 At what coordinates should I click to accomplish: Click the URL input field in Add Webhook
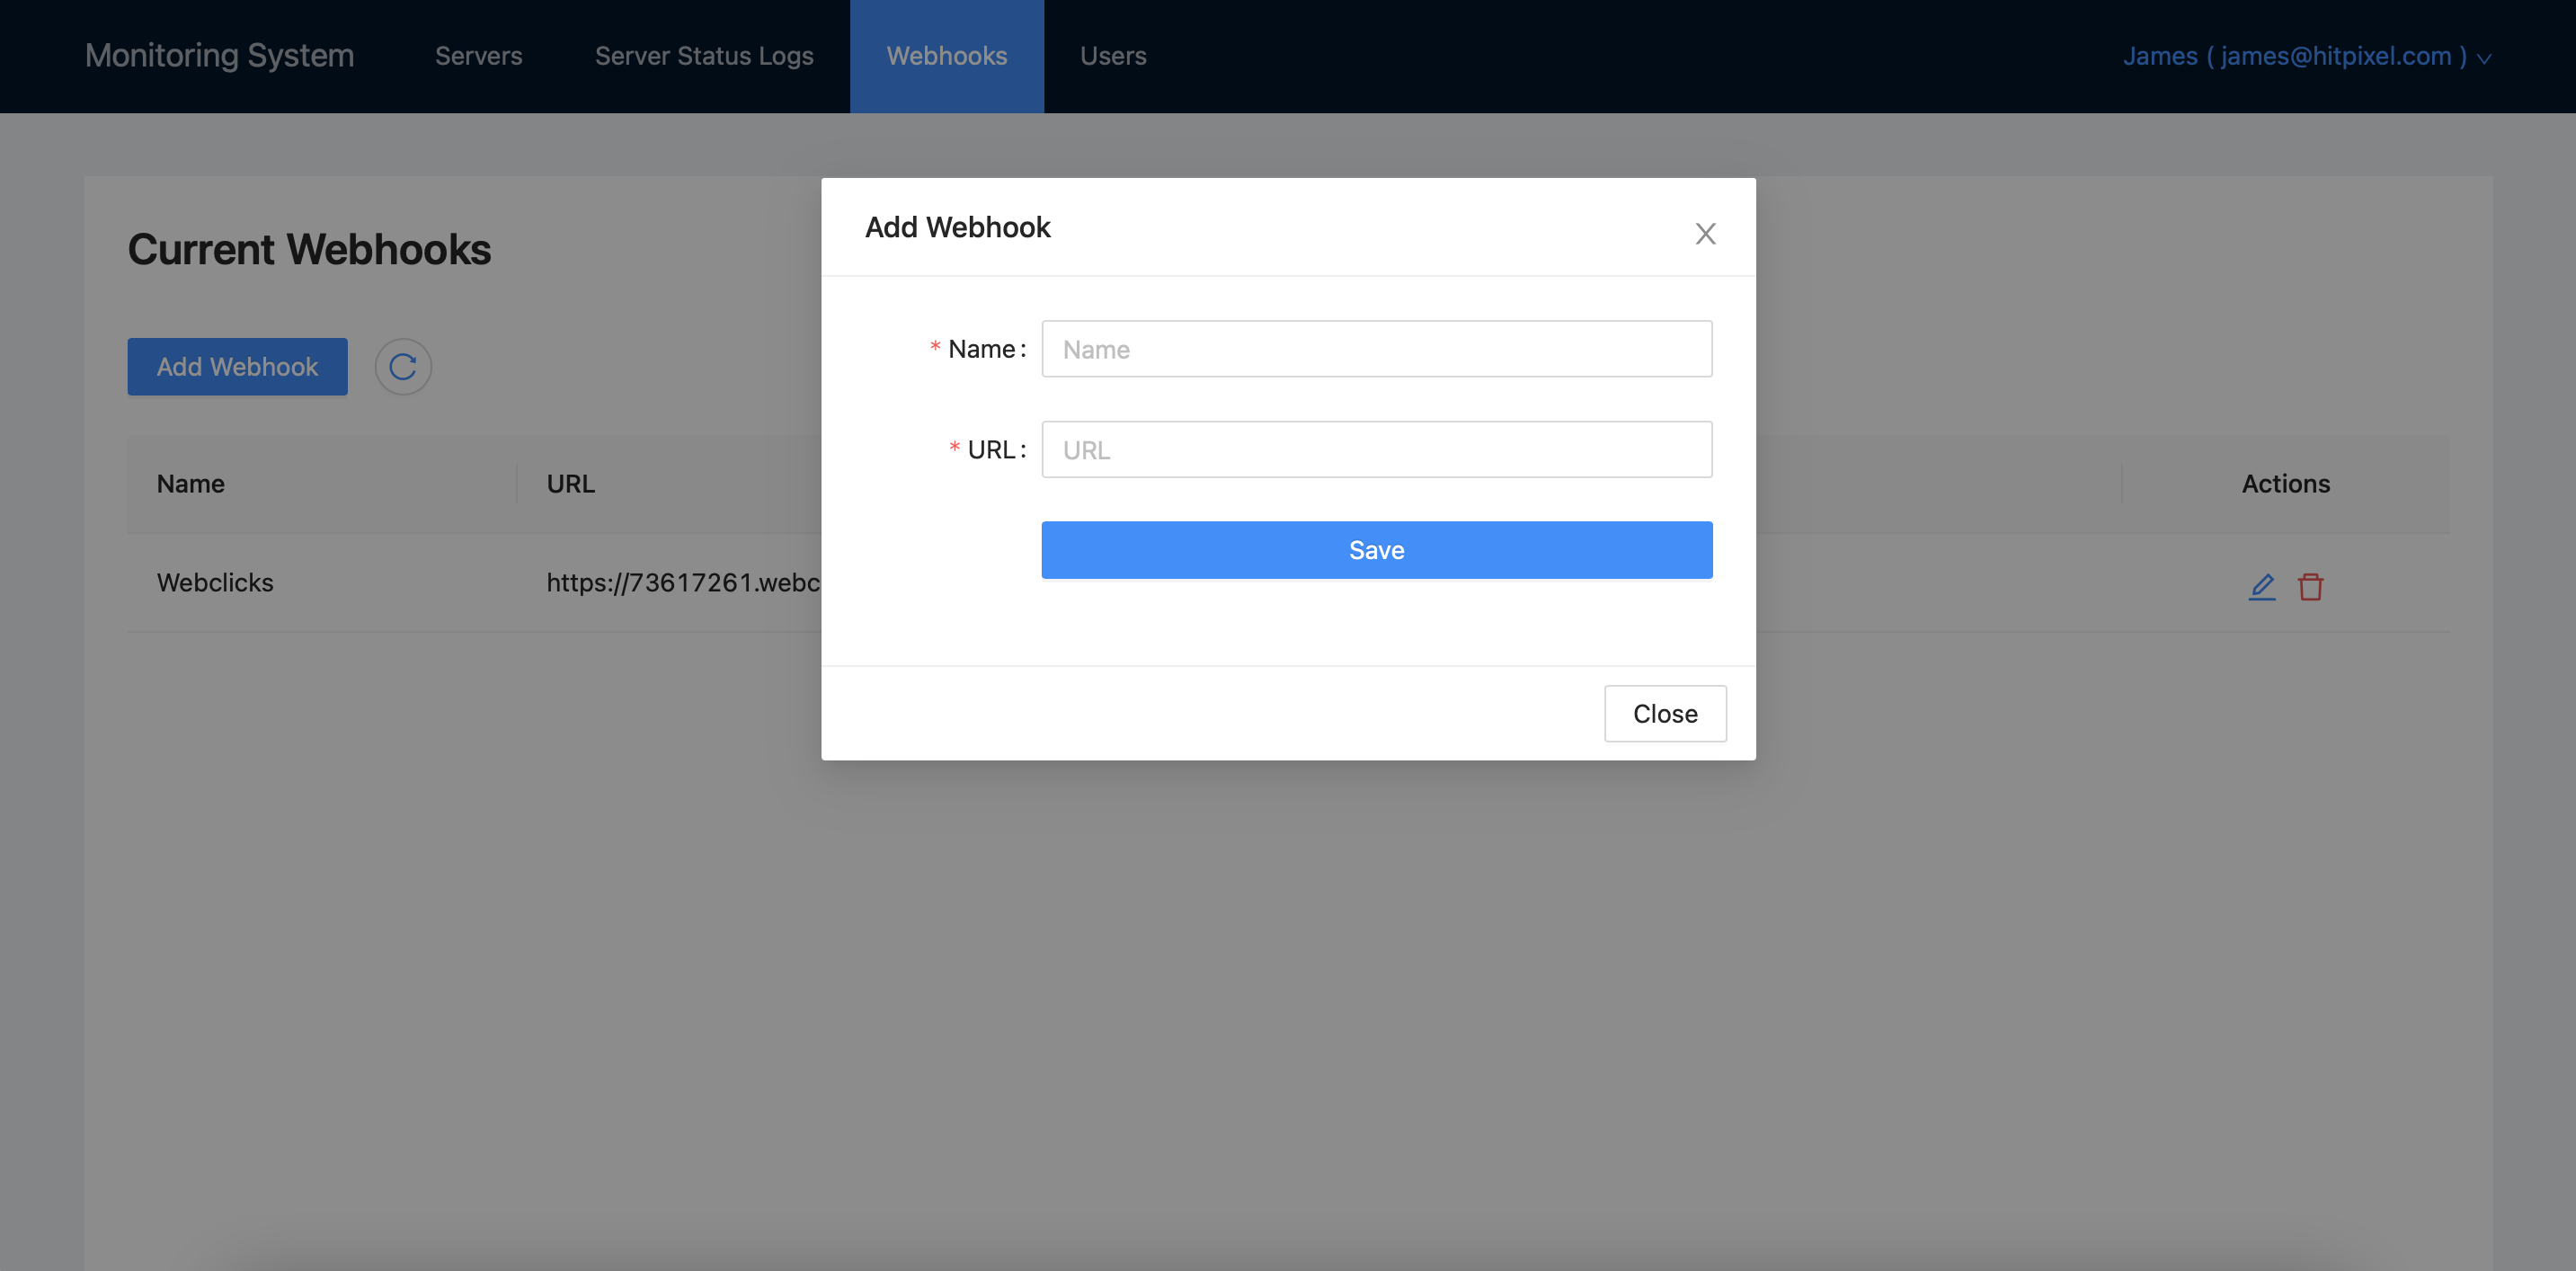[1377, 449]
